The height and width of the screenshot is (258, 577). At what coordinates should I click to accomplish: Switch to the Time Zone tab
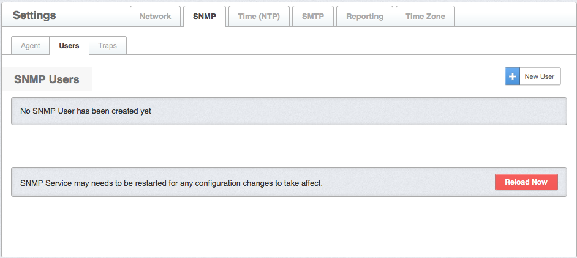pyautogui.click(x=426, y=17)
